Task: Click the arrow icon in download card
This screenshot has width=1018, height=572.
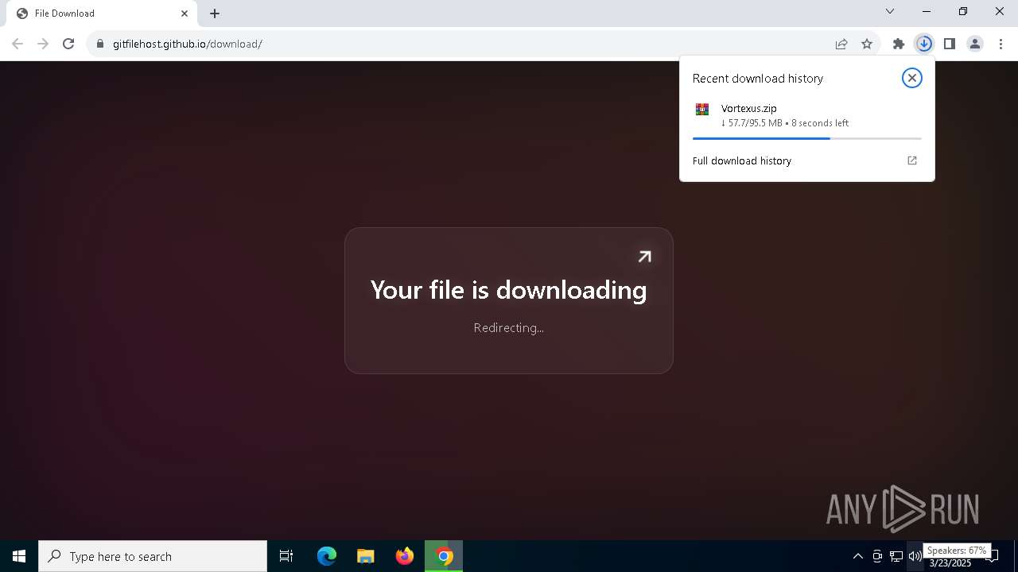Action: [x=645, y=256]
